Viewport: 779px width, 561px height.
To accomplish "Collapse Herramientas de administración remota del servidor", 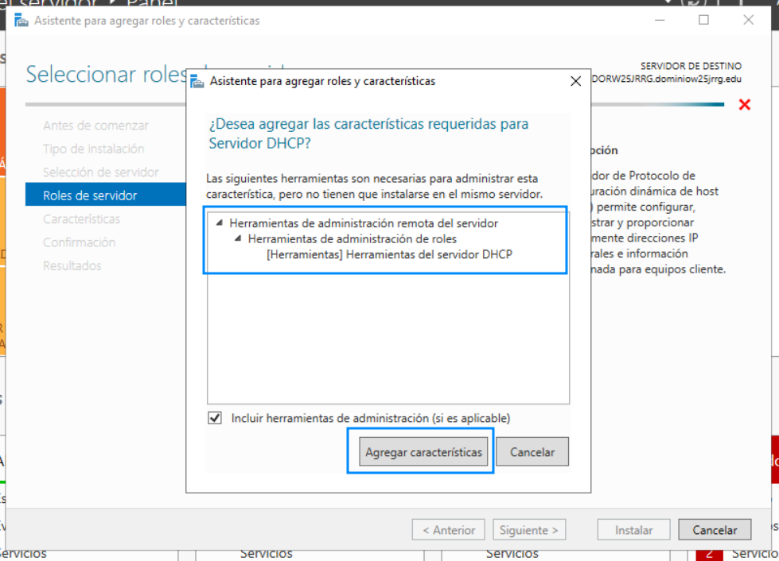I will (219, 223).
